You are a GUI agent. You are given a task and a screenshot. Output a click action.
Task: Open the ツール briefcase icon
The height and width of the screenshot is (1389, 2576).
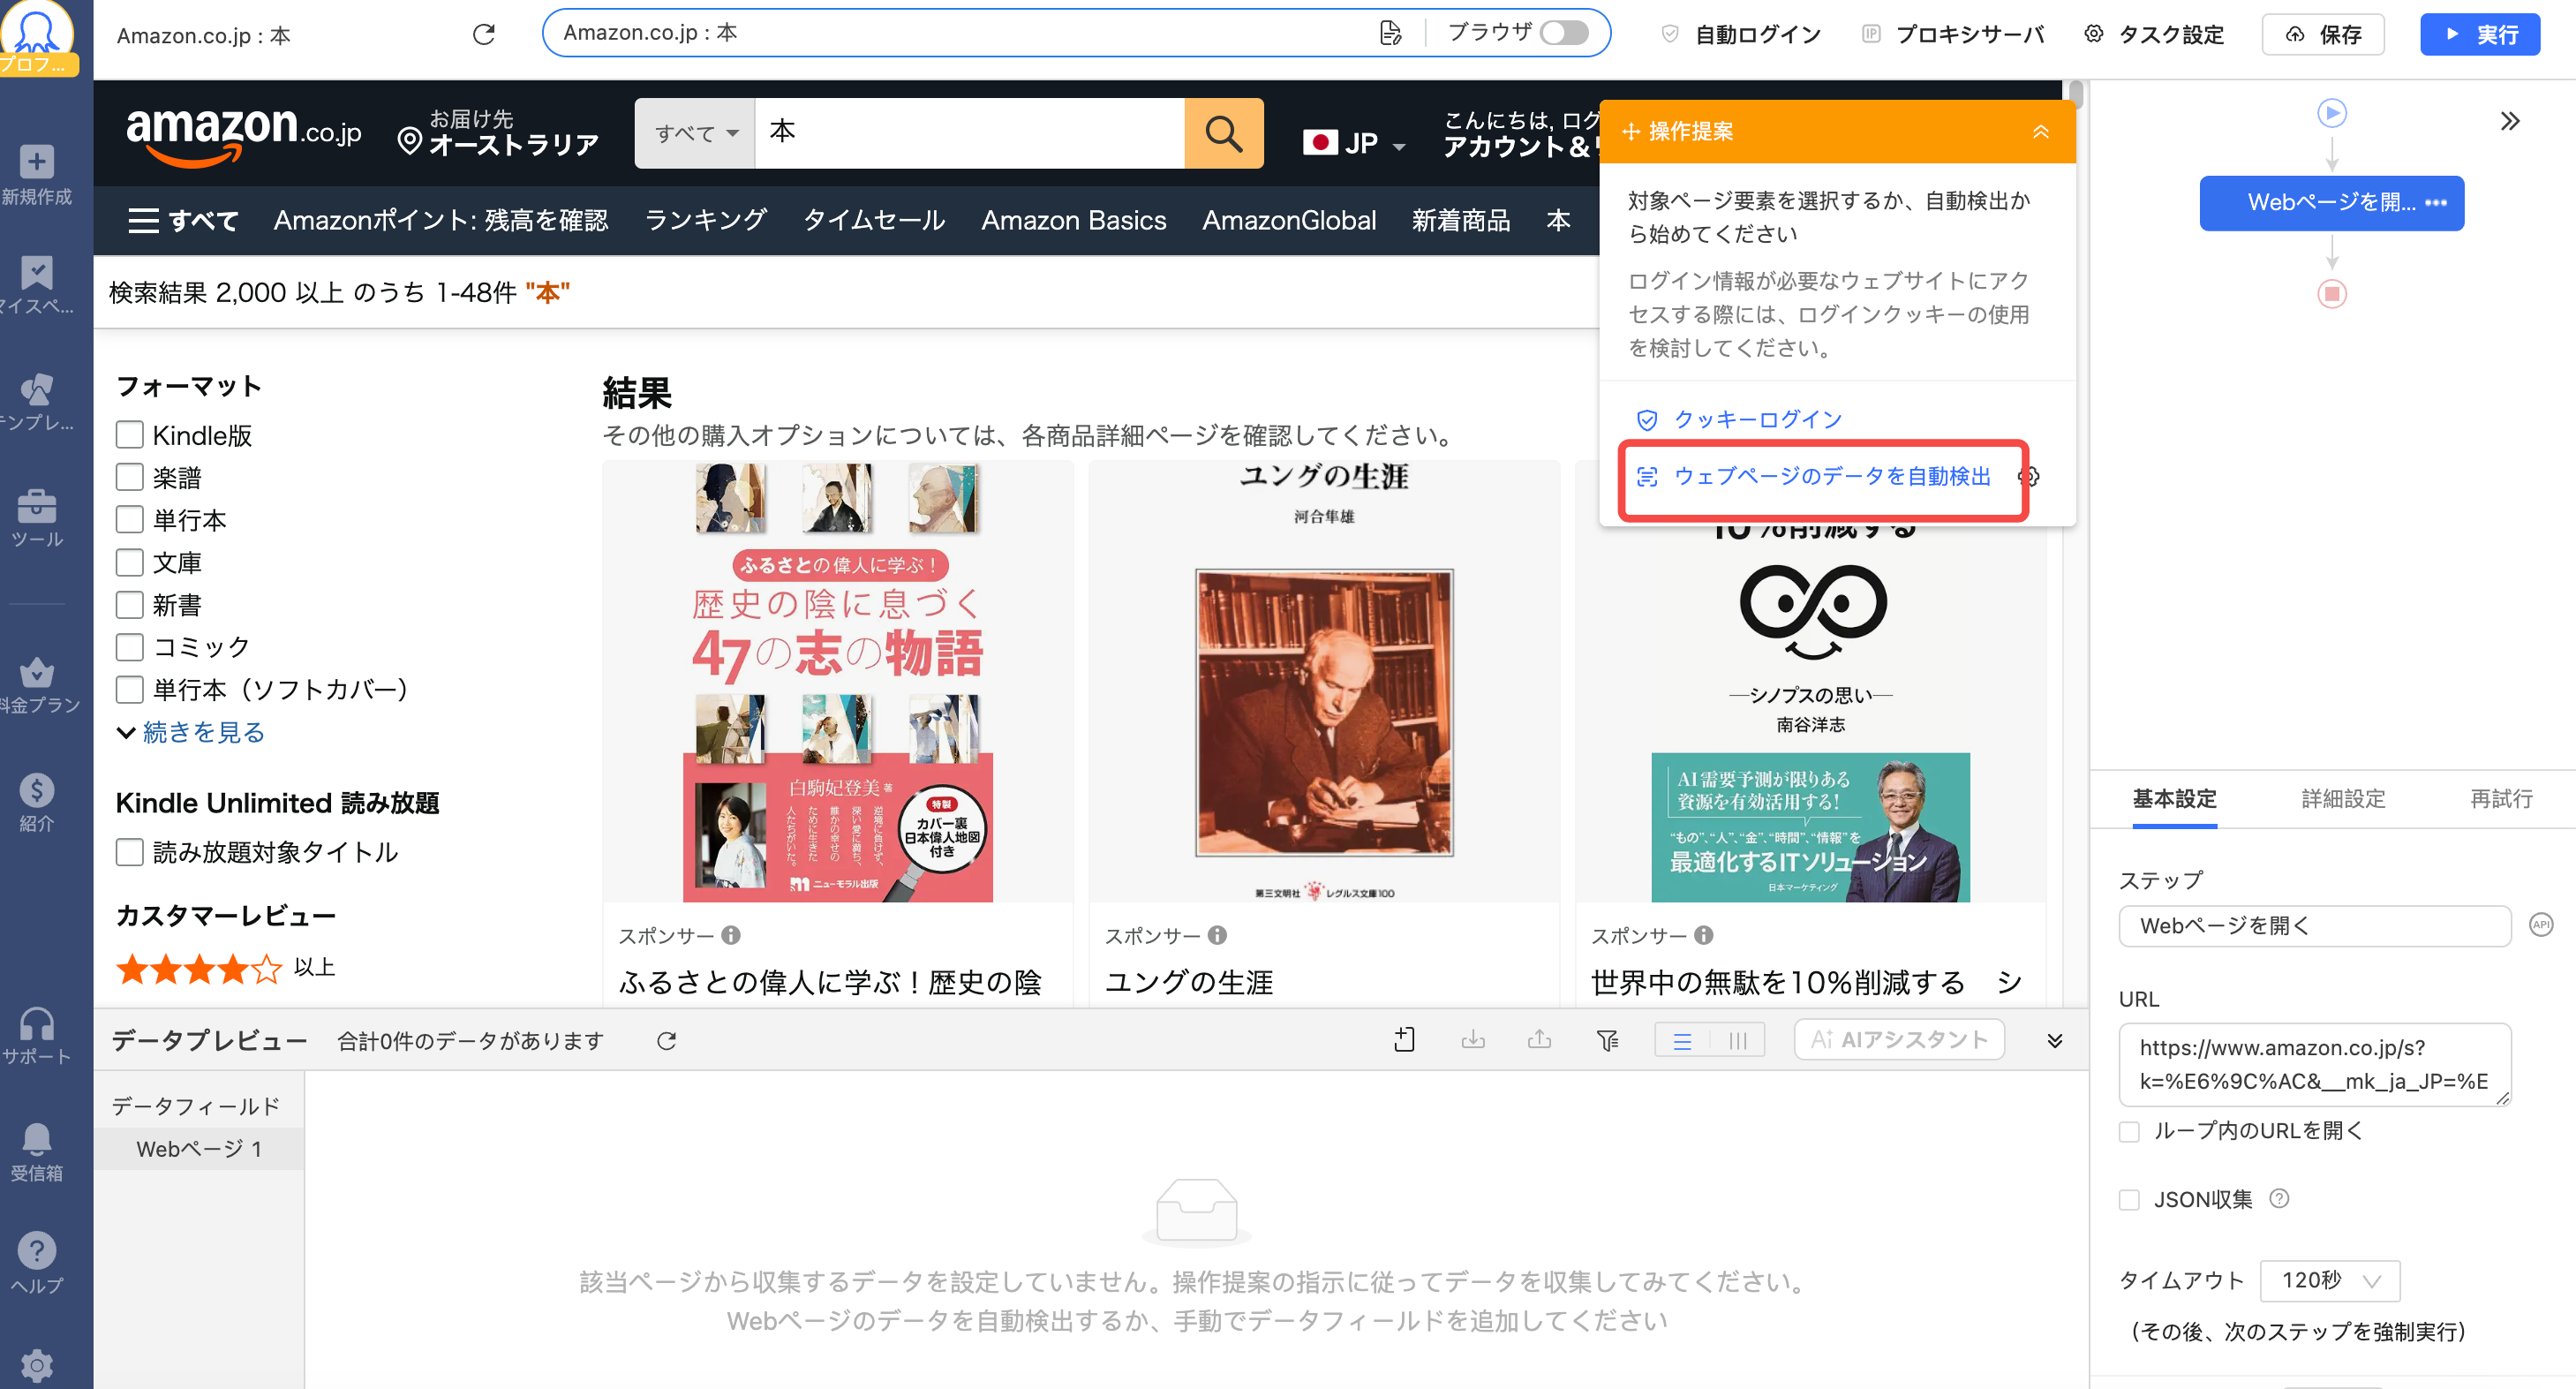pyautogui.click(x=37, y=505)
